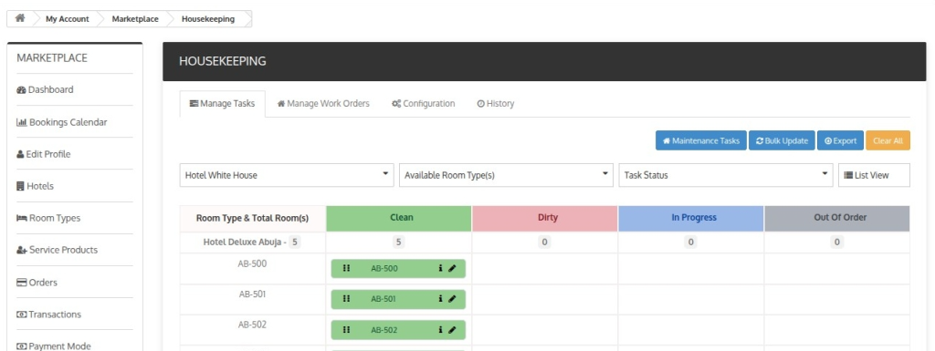Click the Out Of Order count badge 0
This screenshot has width=935, height=351.
[x=837, y=243]
